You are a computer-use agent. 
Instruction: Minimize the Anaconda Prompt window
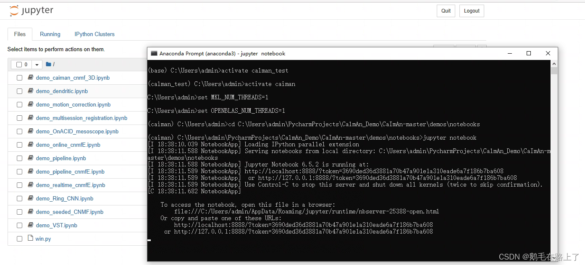(509, 53)
